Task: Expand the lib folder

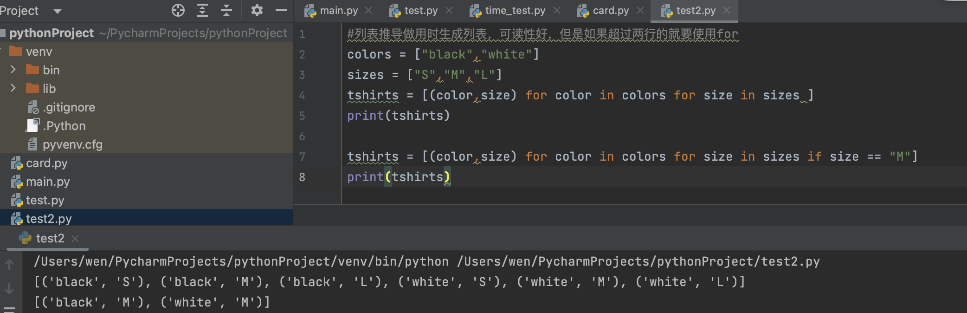Action: tap(13, 88)
